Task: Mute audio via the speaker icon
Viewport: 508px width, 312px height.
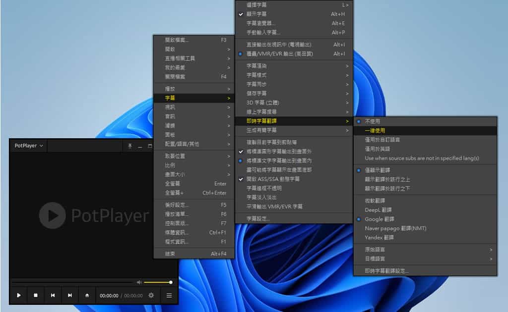Action: click(139, 282)
